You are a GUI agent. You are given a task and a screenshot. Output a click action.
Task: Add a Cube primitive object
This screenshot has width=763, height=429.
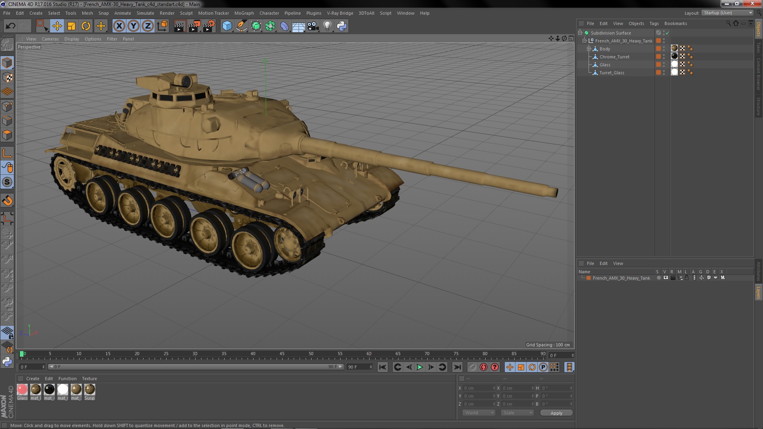tap(227, 26)
